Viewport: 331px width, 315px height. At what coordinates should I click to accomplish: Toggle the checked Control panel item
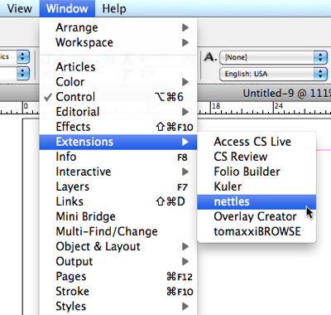(x=118, y=97)
